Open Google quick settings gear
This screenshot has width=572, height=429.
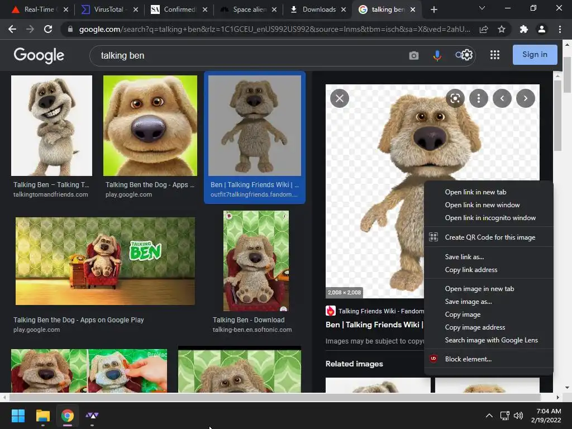click(x=467, y=55)
